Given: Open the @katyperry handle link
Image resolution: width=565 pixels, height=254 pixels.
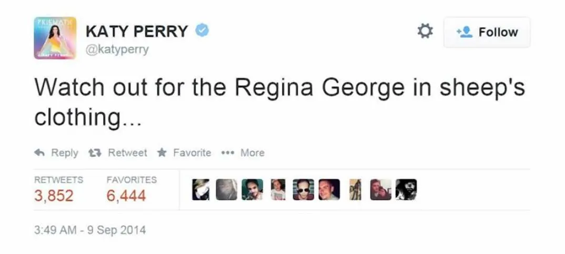Looking at the screenshot, I should tap(117, 49).
